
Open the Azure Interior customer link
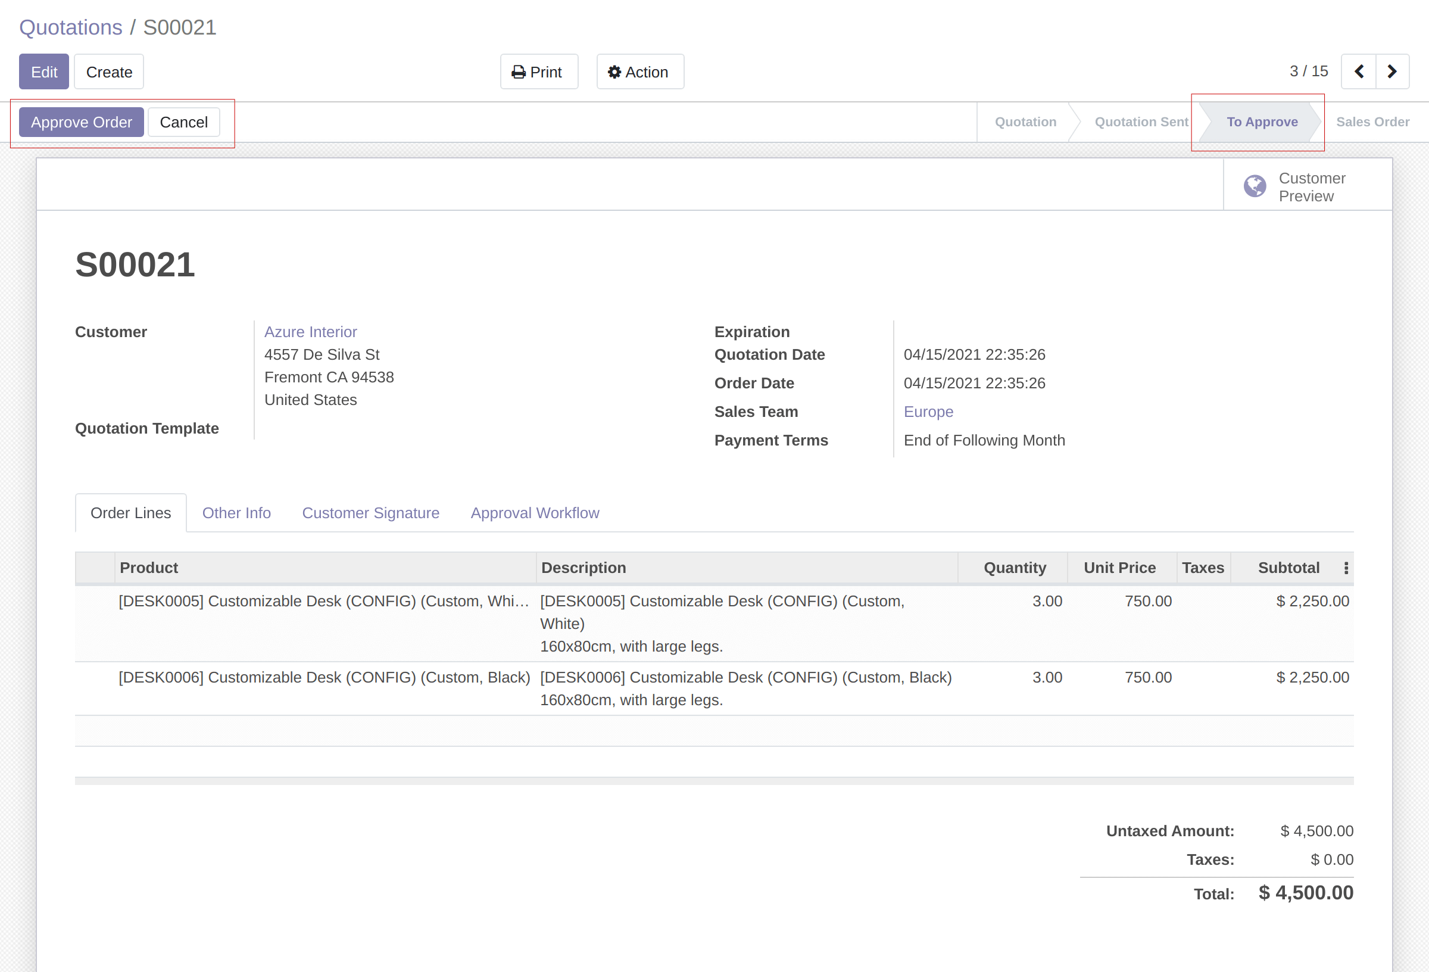[310, 332]
